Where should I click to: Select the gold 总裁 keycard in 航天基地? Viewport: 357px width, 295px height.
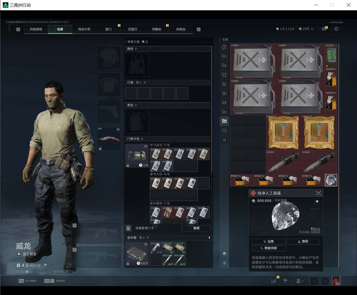168,212
